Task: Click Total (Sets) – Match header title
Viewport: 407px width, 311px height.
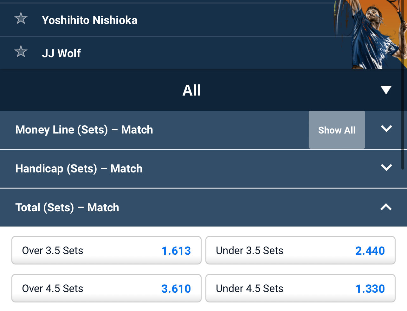Action: coord(67,208)
